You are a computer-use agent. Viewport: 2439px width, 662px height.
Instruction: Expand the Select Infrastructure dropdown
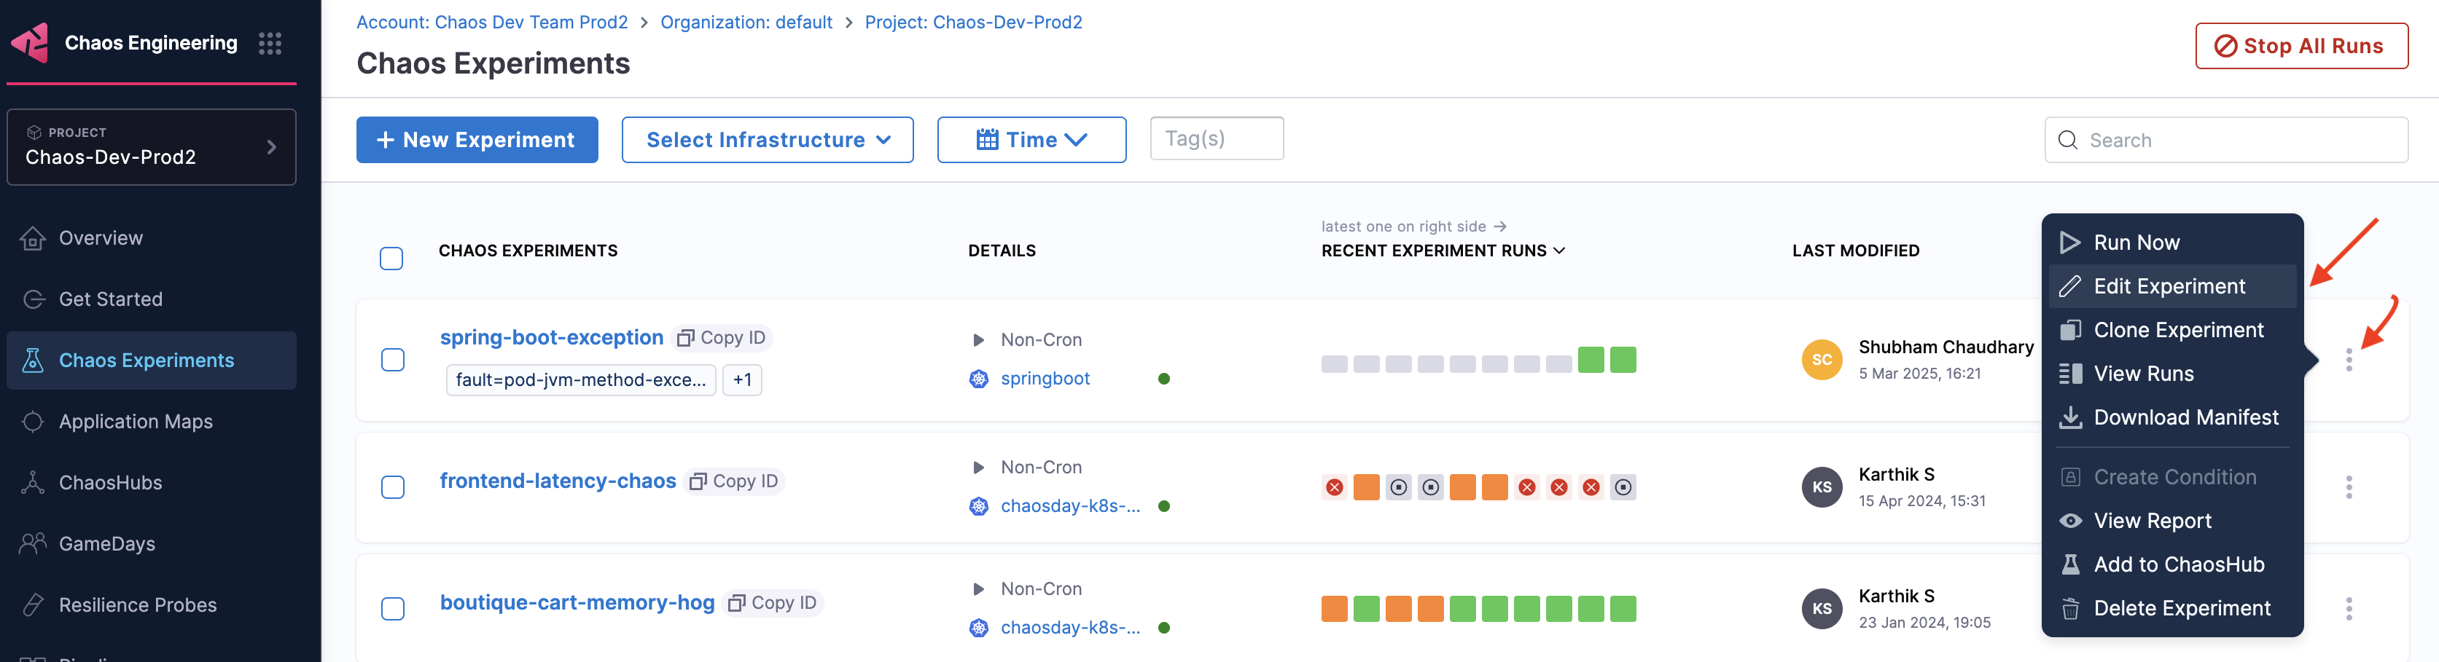767,140
